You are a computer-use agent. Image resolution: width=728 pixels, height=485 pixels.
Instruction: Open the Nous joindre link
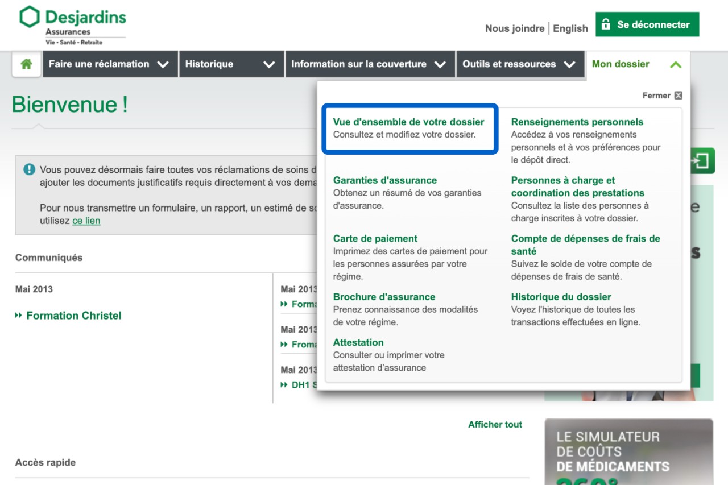pyautogui.click(x=514, y=28)
